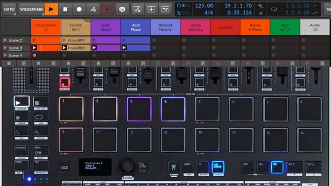Open the WIEDERGABE menu
Viewport: 331px width, 186px height.
[32, 9]
